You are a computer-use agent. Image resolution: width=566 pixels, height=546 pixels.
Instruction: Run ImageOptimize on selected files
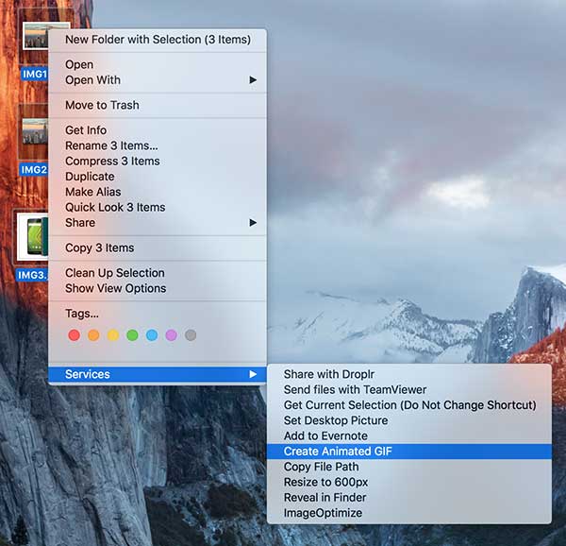point(323,513)
